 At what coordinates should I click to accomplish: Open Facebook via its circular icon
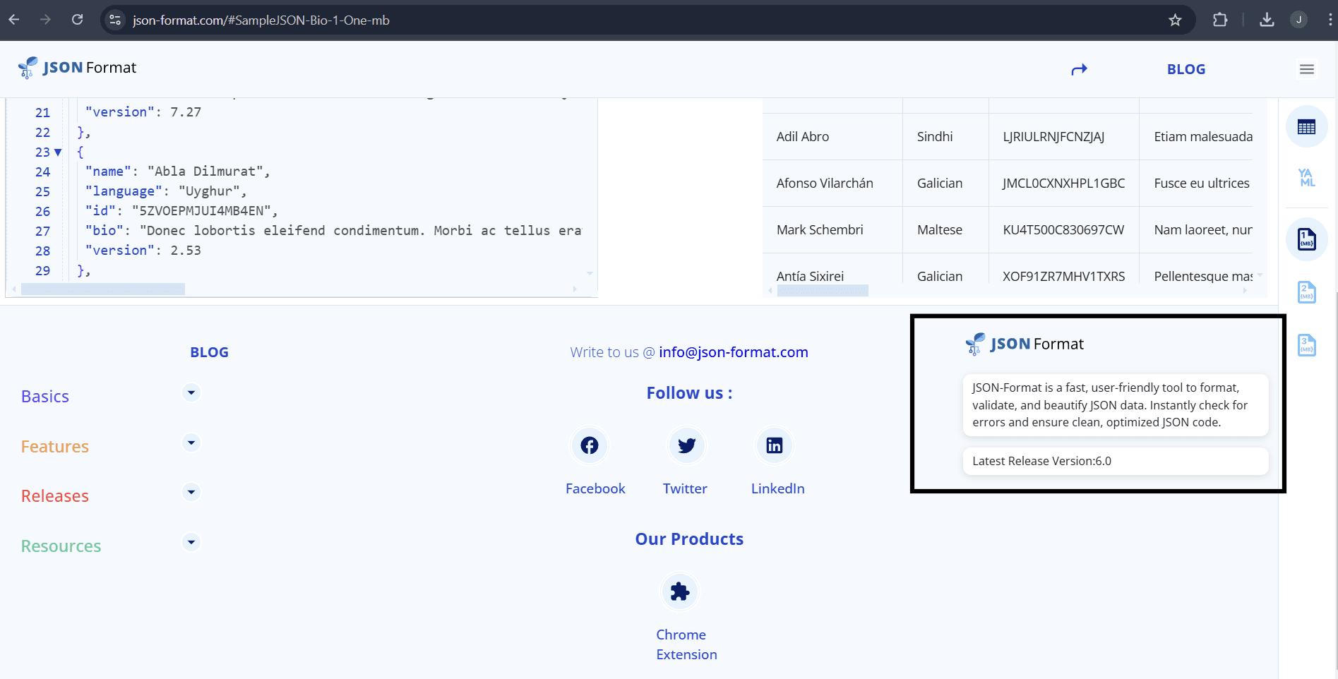[590, 445]
